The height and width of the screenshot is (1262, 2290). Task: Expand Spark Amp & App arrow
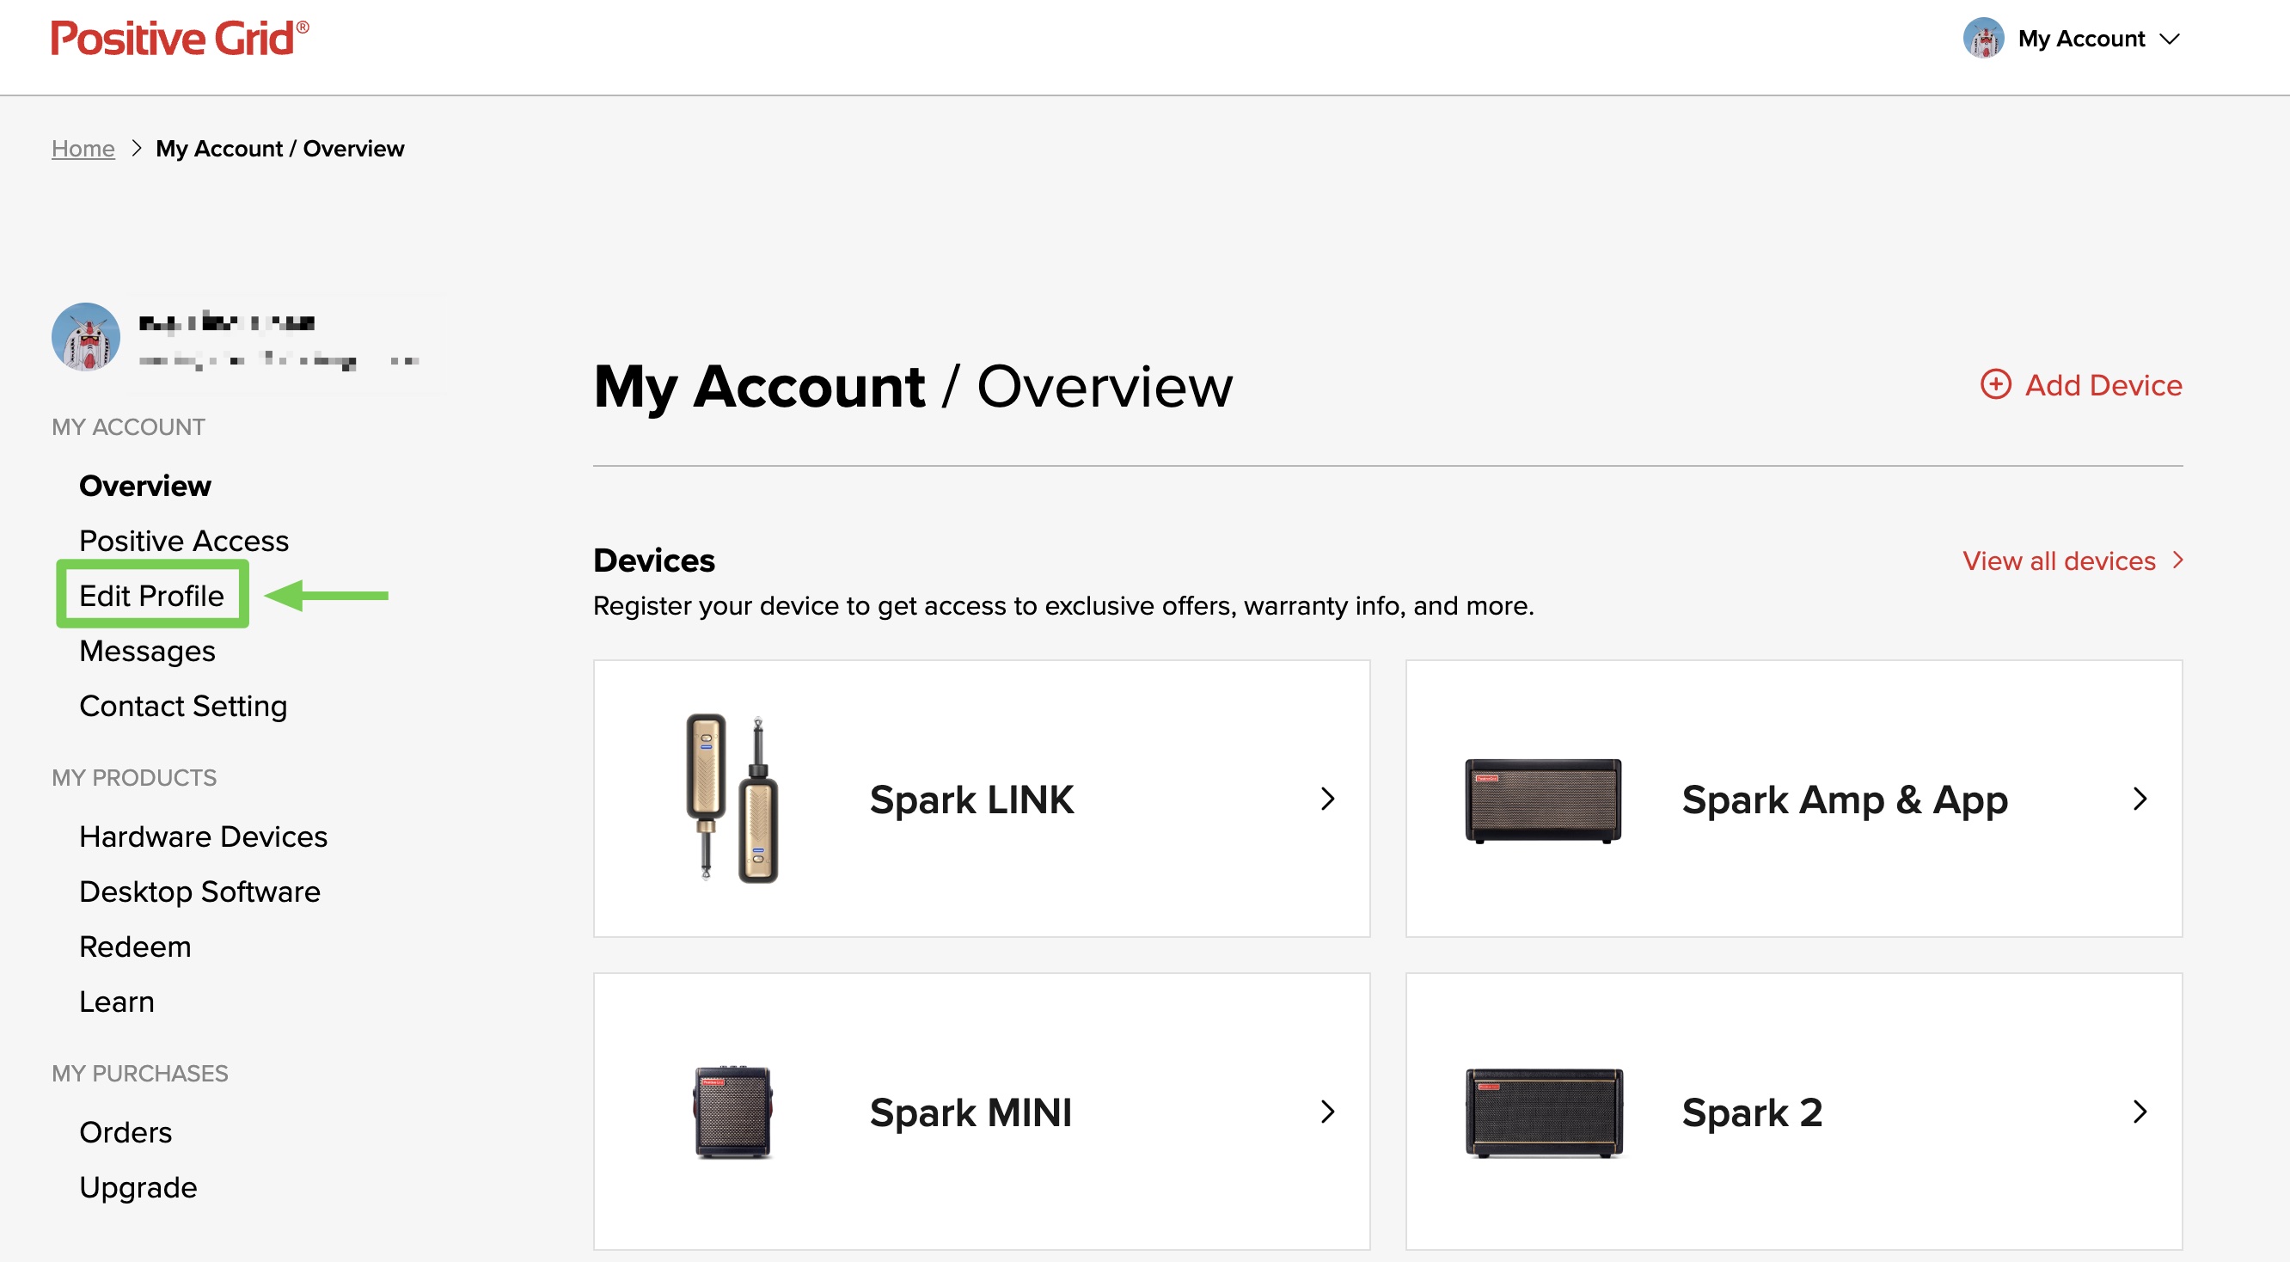coord(2140,799)
